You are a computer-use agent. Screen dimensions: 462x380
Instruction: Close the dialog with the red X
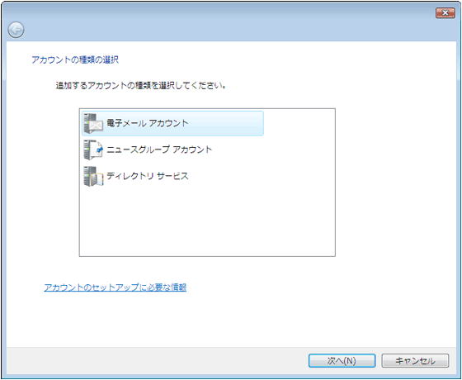pyautogui.click(x=445, y=13)
